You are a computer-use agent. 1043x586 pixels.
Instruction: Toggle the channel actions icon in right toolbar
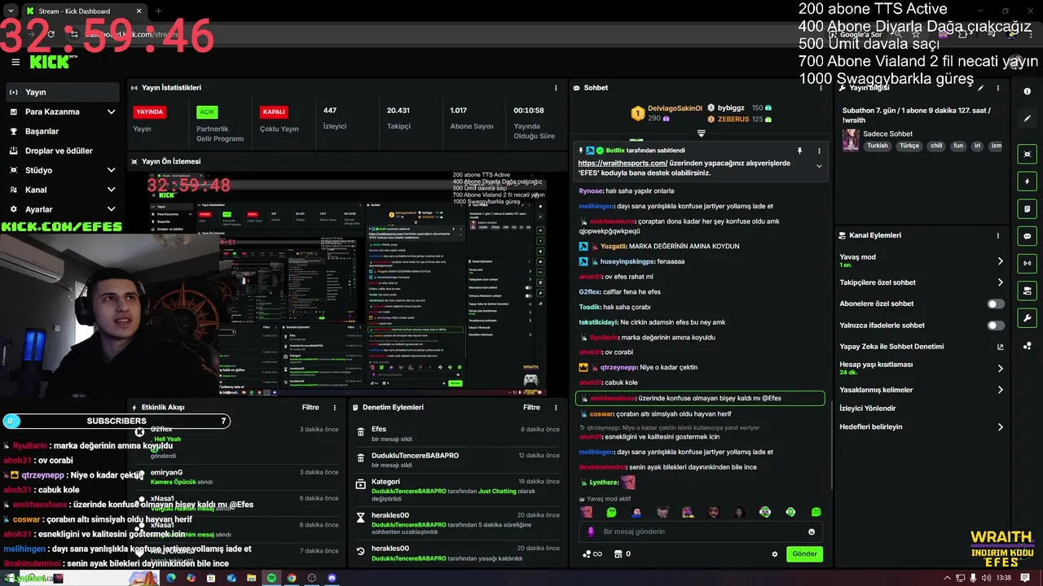(1027, 291)
